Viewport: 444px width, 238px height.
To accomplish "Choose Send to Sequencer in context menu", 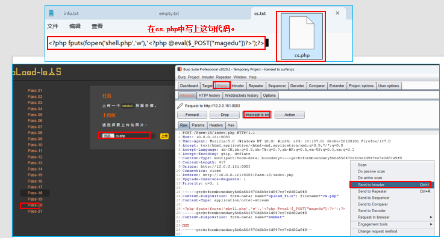I will pos(392,198).
